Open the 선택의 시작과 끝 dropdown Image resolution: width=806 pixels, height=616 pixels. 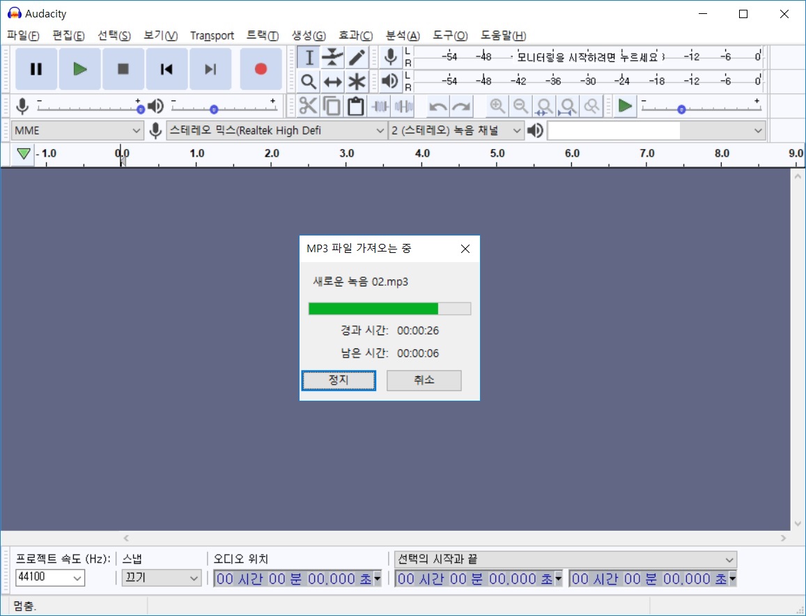(566, 560)
